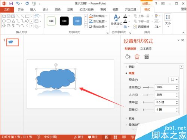
Task: Collapse the ribbon with the up chevron
Action: click(183, 33)
